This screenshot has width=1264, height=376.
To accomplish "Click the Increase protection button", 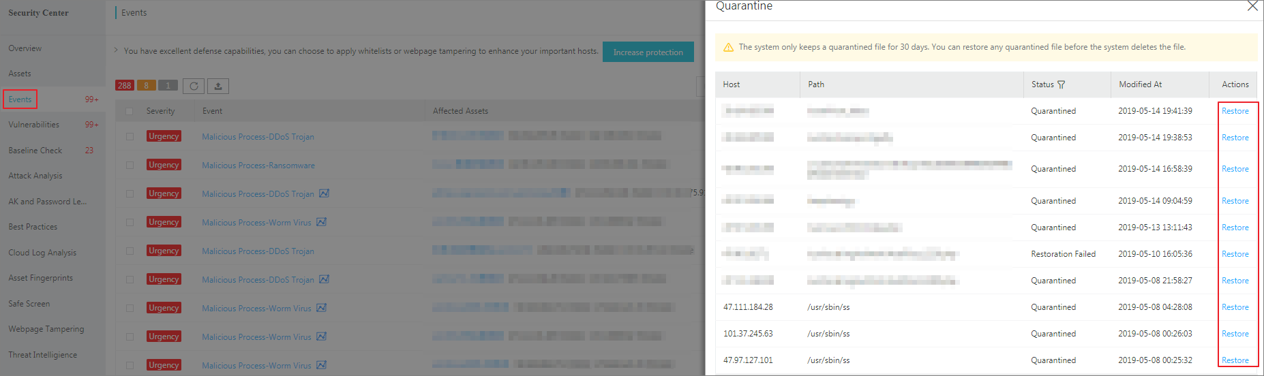I will click(648, 52).
